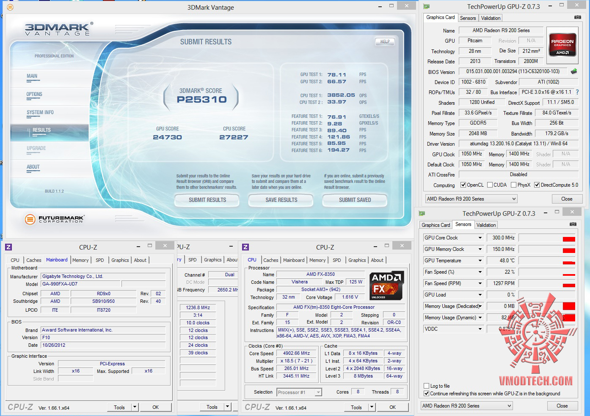Open Validation tab in the GPU-Z Sensors window

coord(486,225)
